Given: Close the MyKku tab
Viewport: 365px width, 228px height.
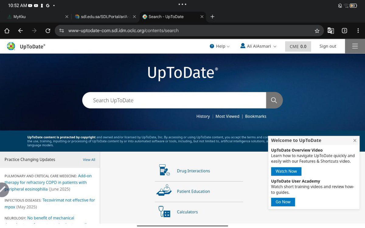Looking at the screenshot, I should point(67,17).
